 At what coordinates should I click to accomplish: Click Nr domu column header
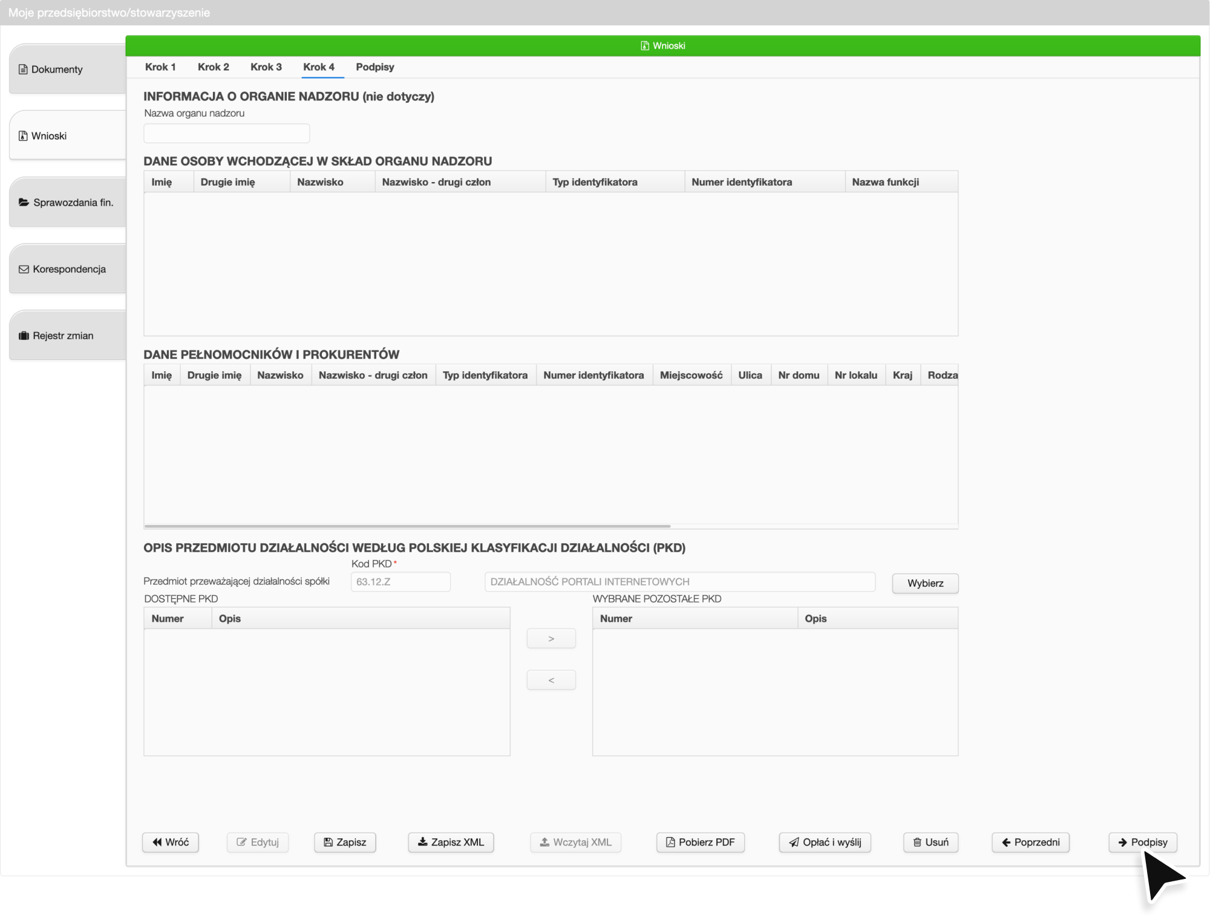[x=799, y=375]
